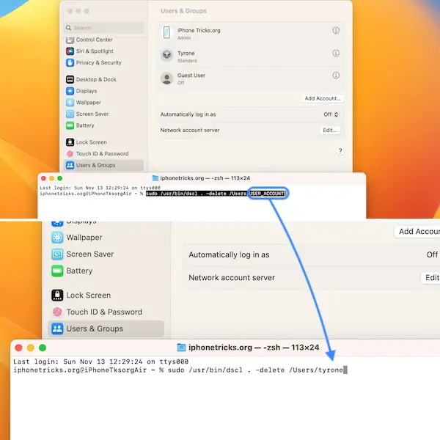The image size is (440, 440).
Task: Expand the small Off dropdown in upper window
Action: (331, 114)
